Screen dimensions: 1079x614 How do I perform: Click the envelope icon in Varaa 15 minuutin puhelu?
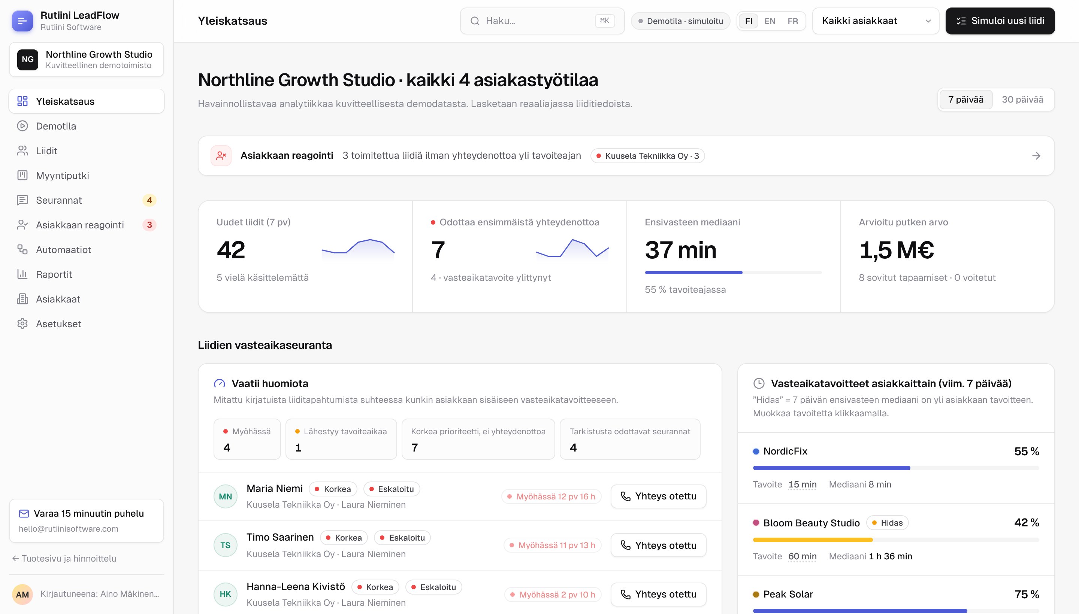click(x=24, y=513)
